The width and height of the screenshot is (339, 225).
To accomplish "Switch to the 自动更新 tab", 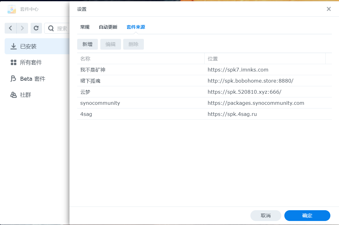I will click(108, 27).
